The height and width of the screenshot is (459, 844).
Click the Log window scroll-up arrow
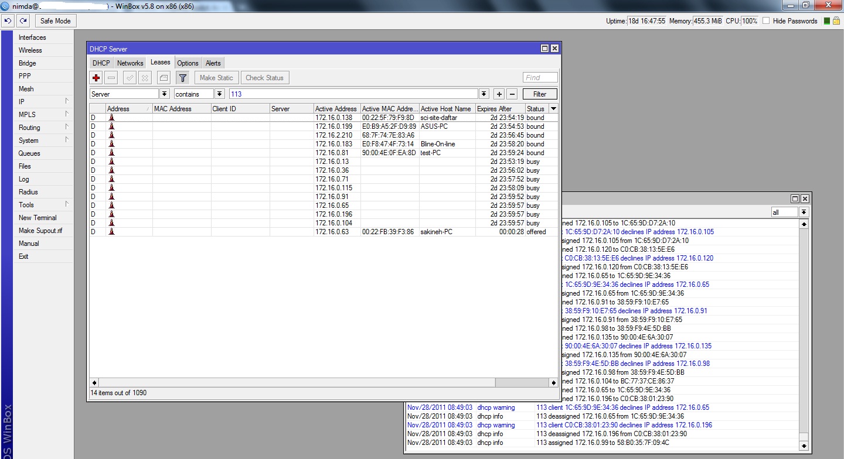[804, 224]
